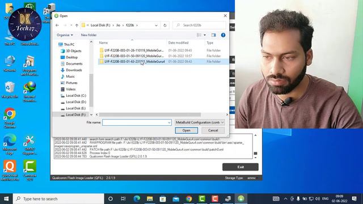
Task: Select Camtasia 2021 desktop icon
Action: click(29, 170)
